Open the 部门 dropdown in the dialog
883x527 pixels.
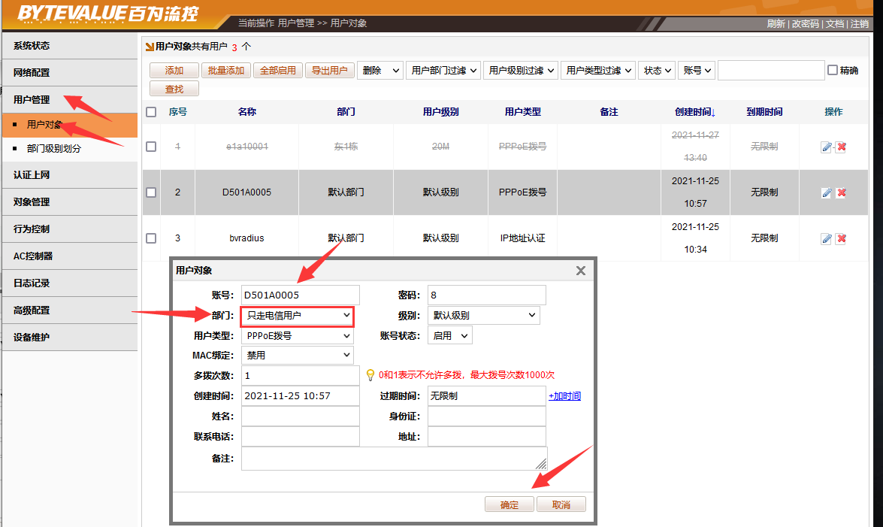(298, 316)
